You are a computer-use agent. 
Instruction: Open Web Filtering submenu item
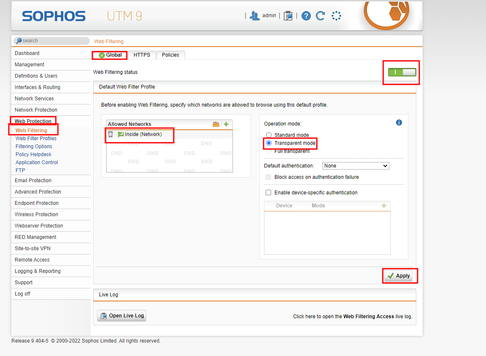(x=31, y=131)
